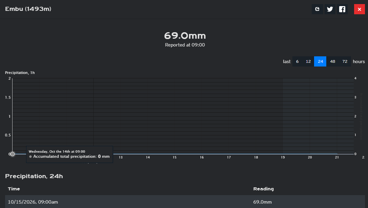Click the x-axis label 19
This screenshot has height=208, width=368.
click(283, 157)
